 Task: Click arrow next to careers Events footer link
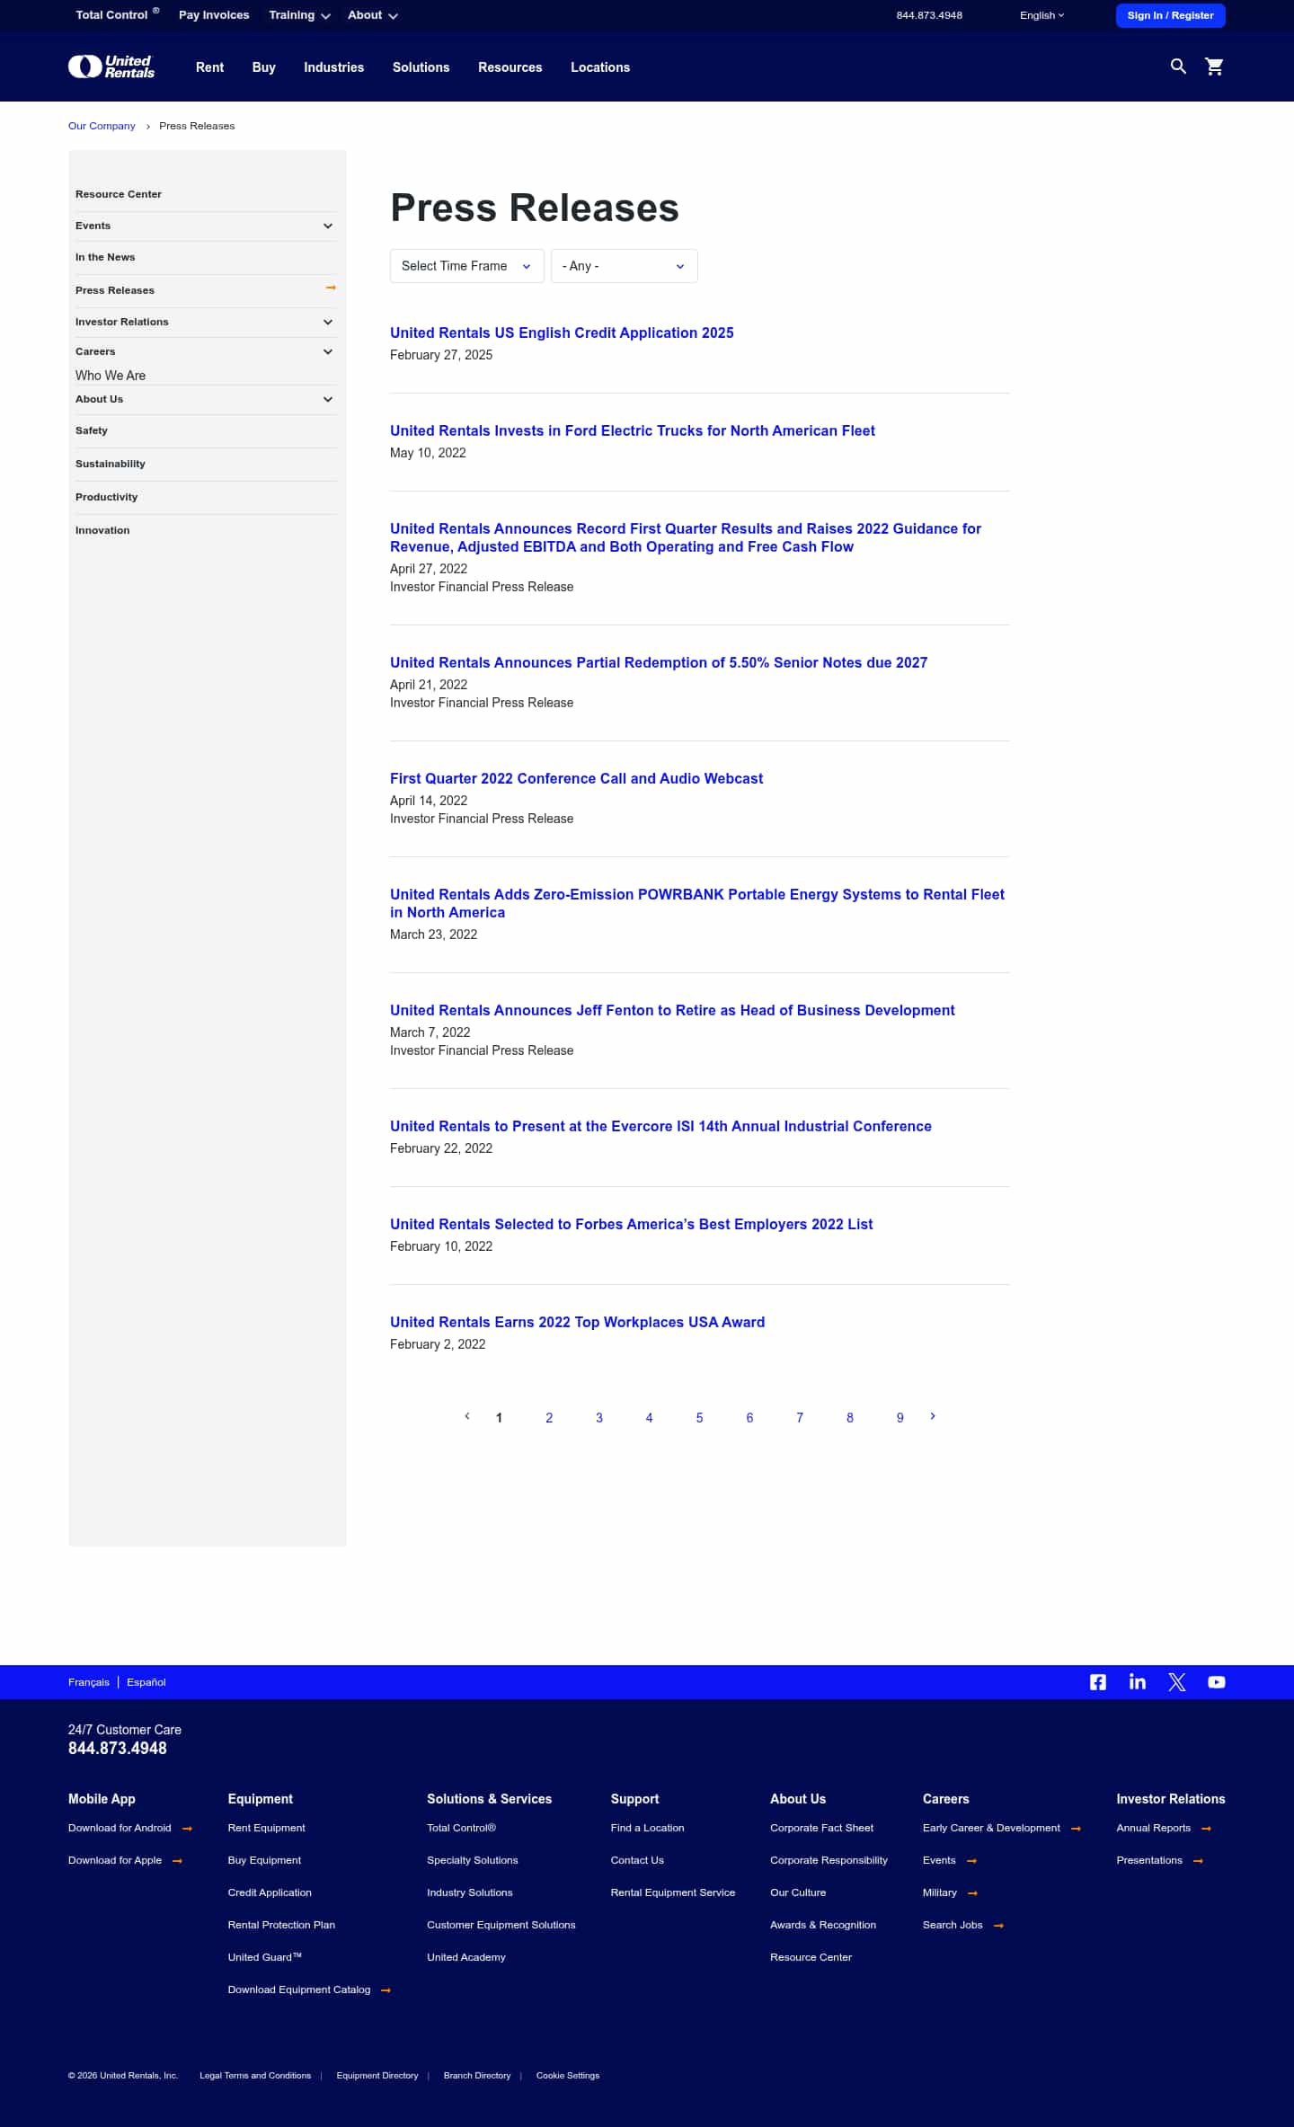971,1861
